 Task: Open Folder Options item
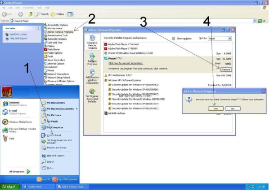(x=54, y=53)
